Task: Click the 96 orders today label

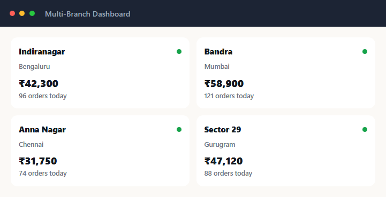Action: pos(43,96)
